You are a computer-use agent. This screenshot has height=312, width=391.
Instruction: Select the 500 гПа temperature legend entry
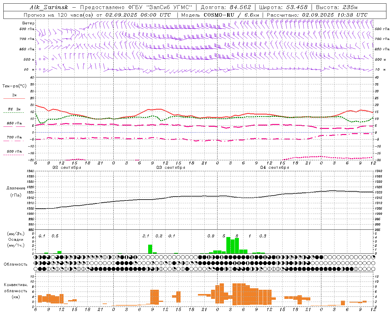click(x=14, y=151)
